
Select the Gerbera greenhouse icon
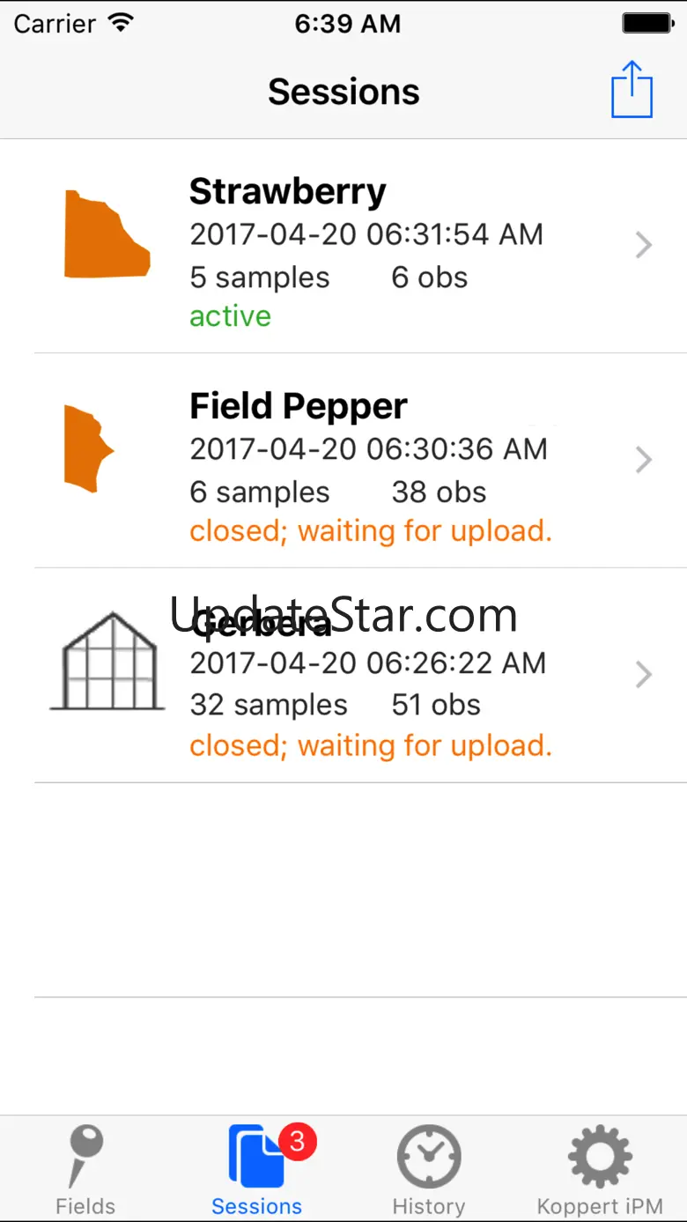[108, 662]
